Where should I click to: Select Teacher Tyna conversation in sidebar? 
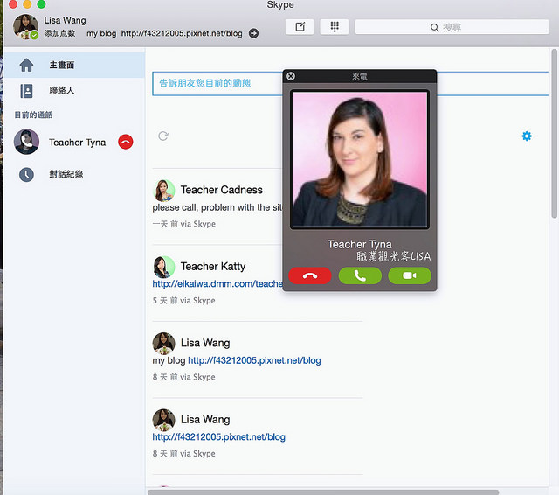click(x=77, y=143)
